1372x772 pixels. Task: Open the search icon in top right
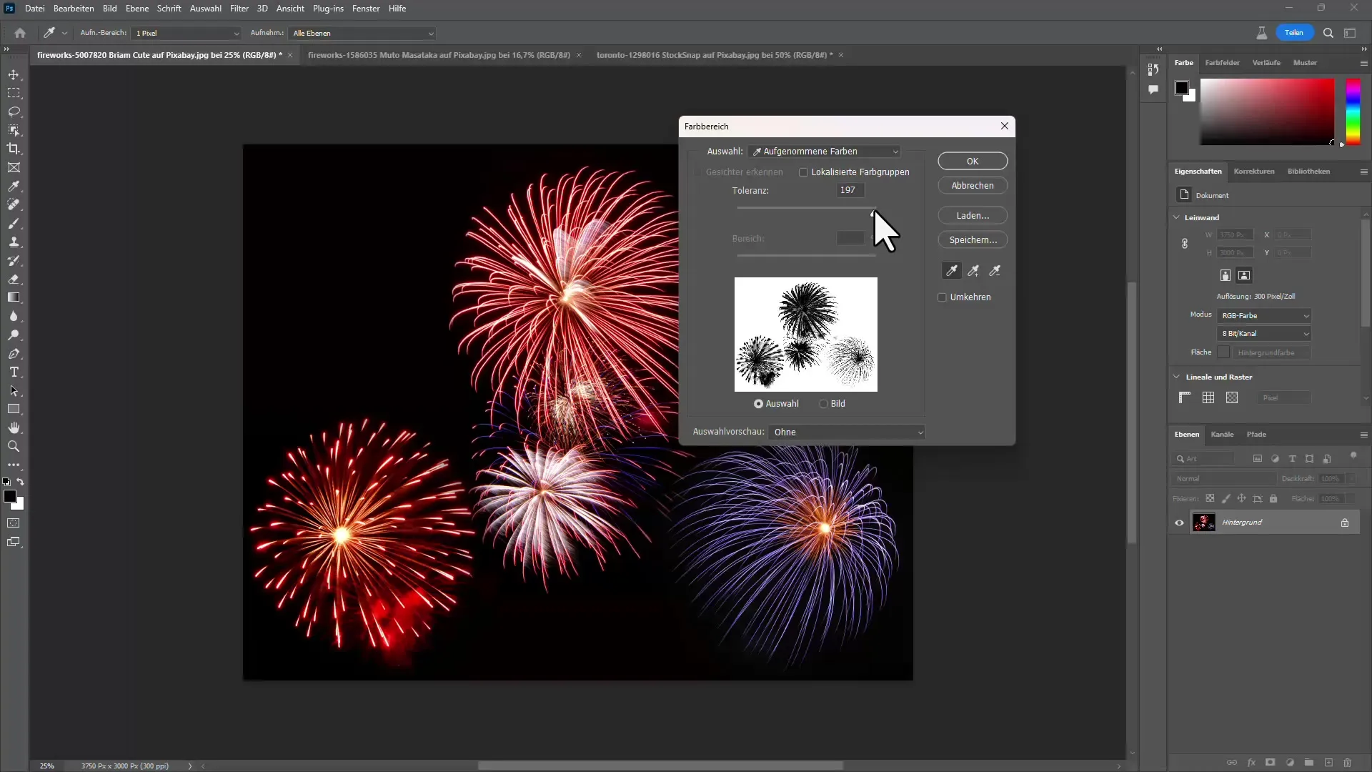1328,33
